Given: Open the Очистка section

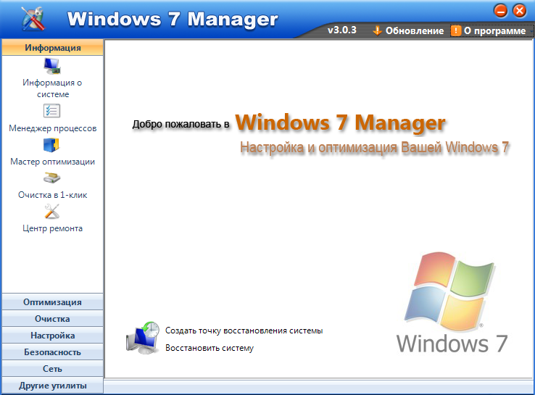Looking at the screenshot, I should [52, 319].
